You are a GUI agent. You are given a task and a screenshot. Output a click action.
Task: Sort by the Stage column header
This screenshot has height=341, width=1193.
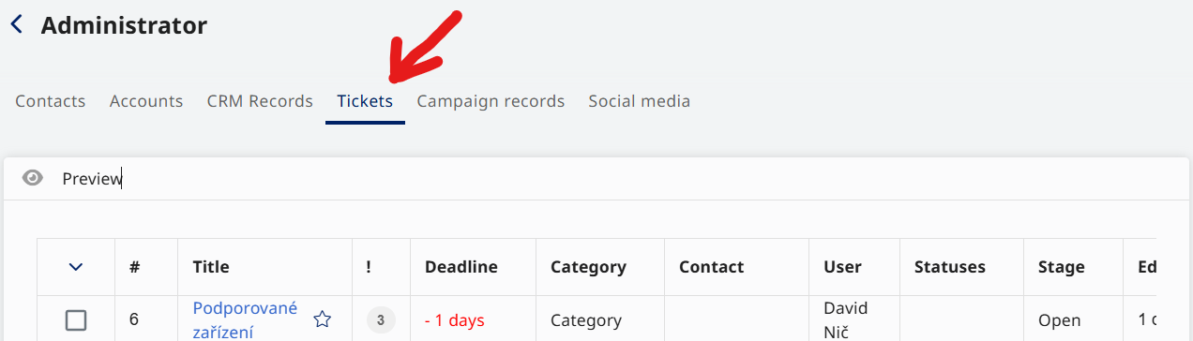(x=1061, y=267)
